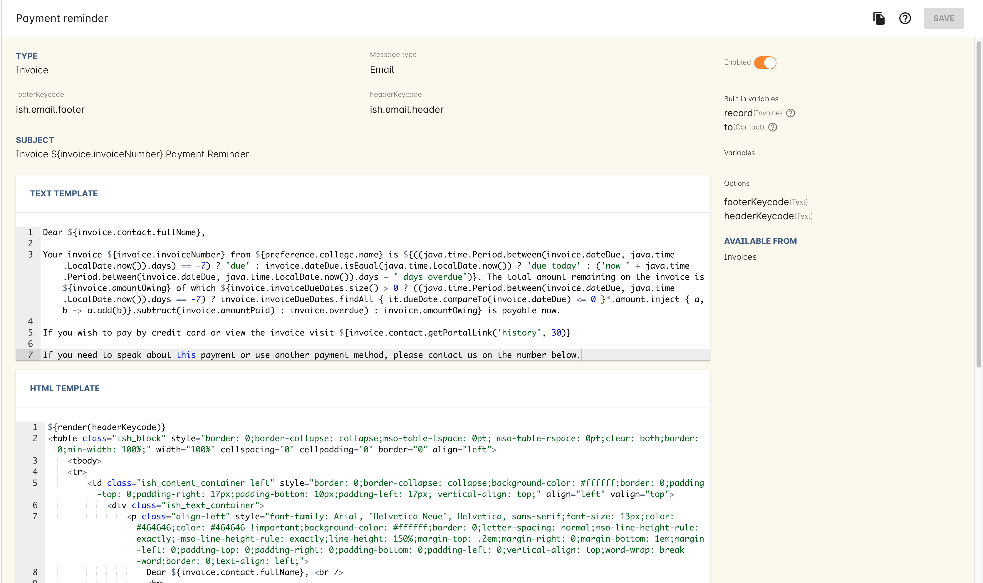This screenshot has width=983, height=583.
Task: Edit the footerKeycode field ish.email.footer
Action: click(x=50, y=109)
